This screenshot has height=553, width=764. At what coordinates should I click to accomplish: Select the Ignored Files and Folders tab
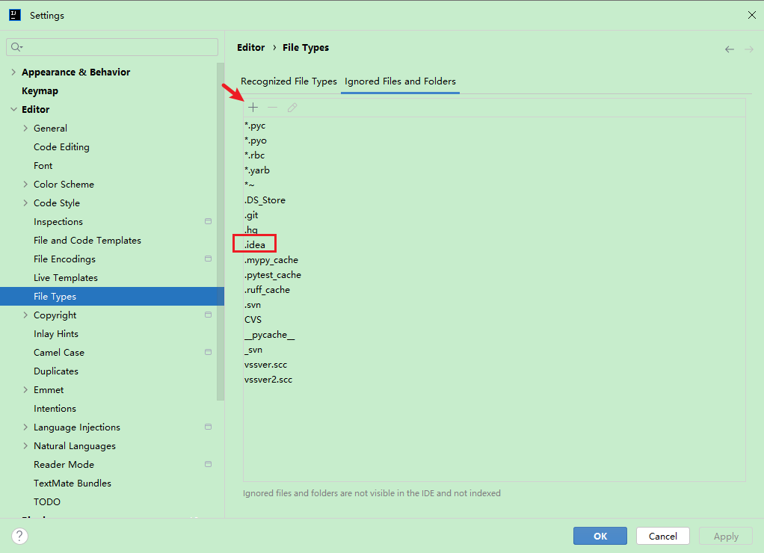pyautogui.click(x=400, y=81)
